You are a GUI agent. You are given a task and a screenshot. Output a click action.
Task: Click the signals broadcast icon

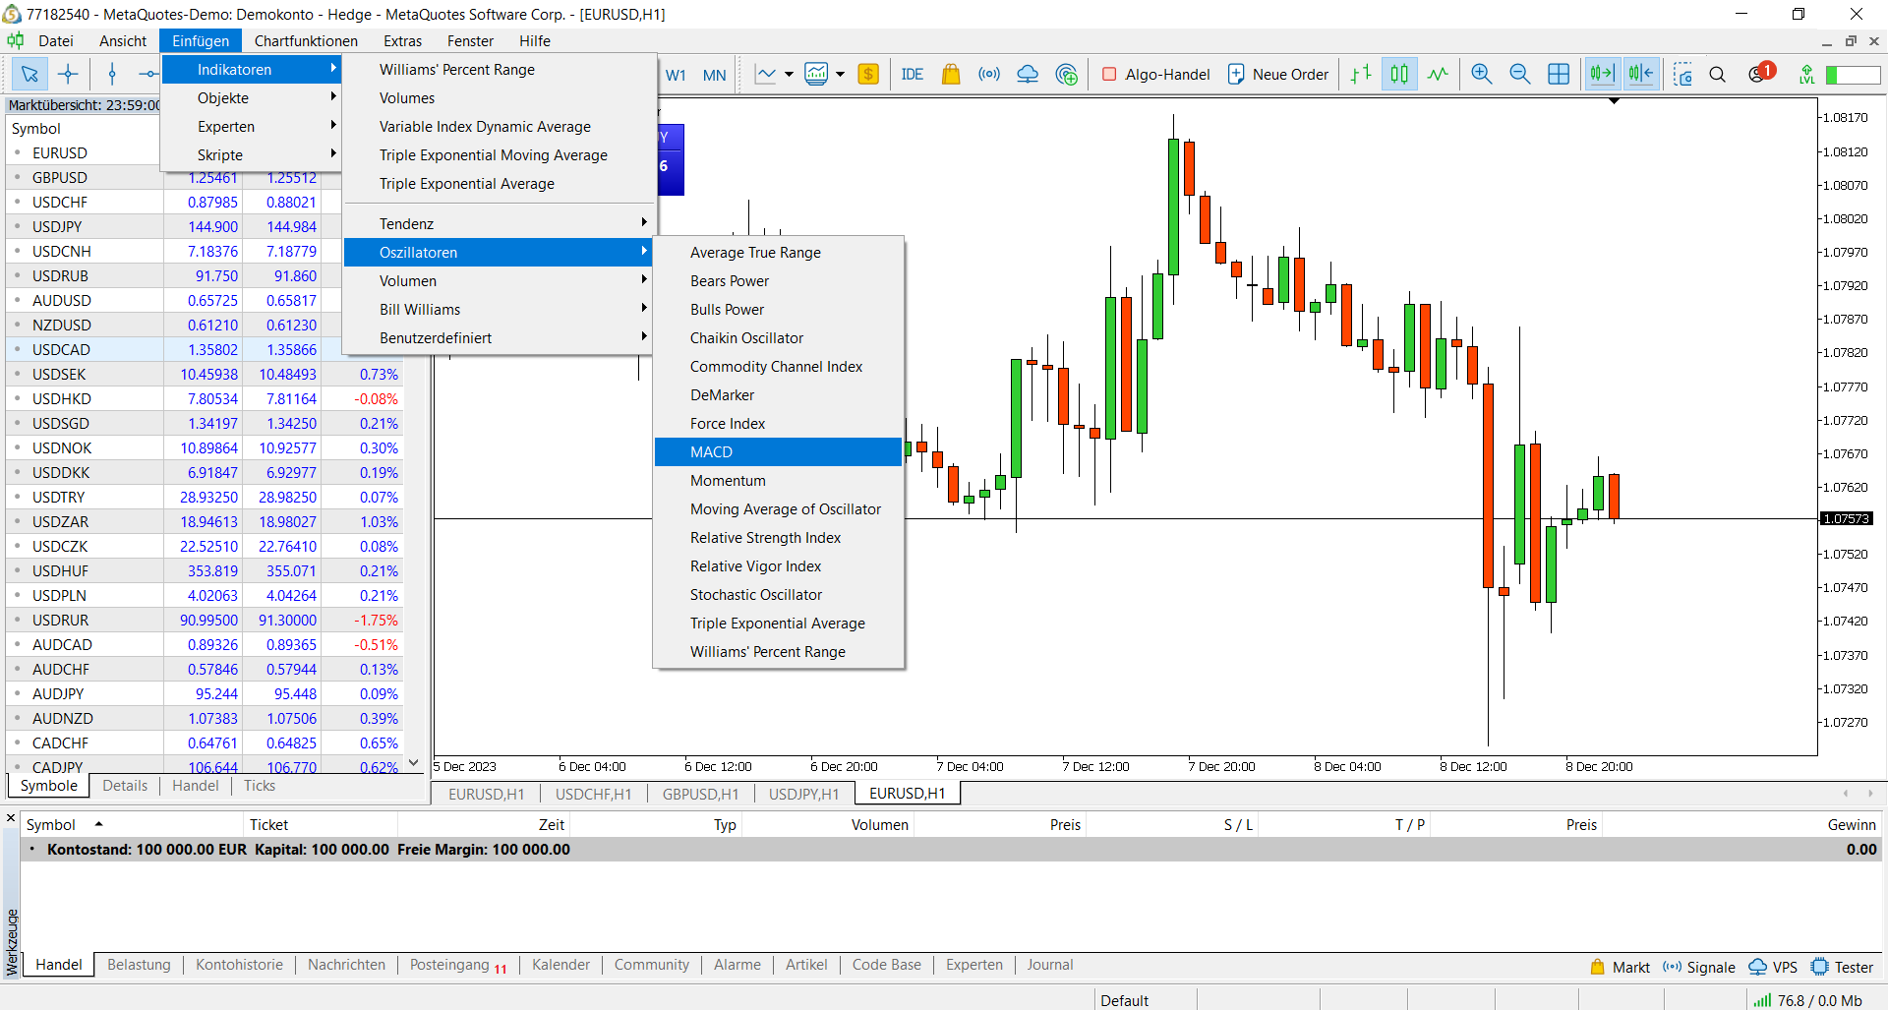coord(989,74)
